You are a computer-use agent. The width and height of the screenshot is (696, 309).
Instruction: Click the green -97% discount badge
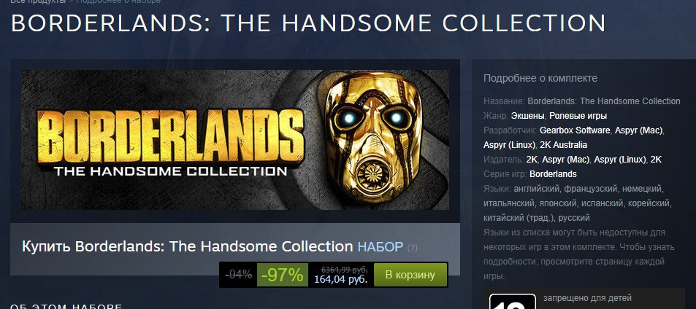(283, 275)
